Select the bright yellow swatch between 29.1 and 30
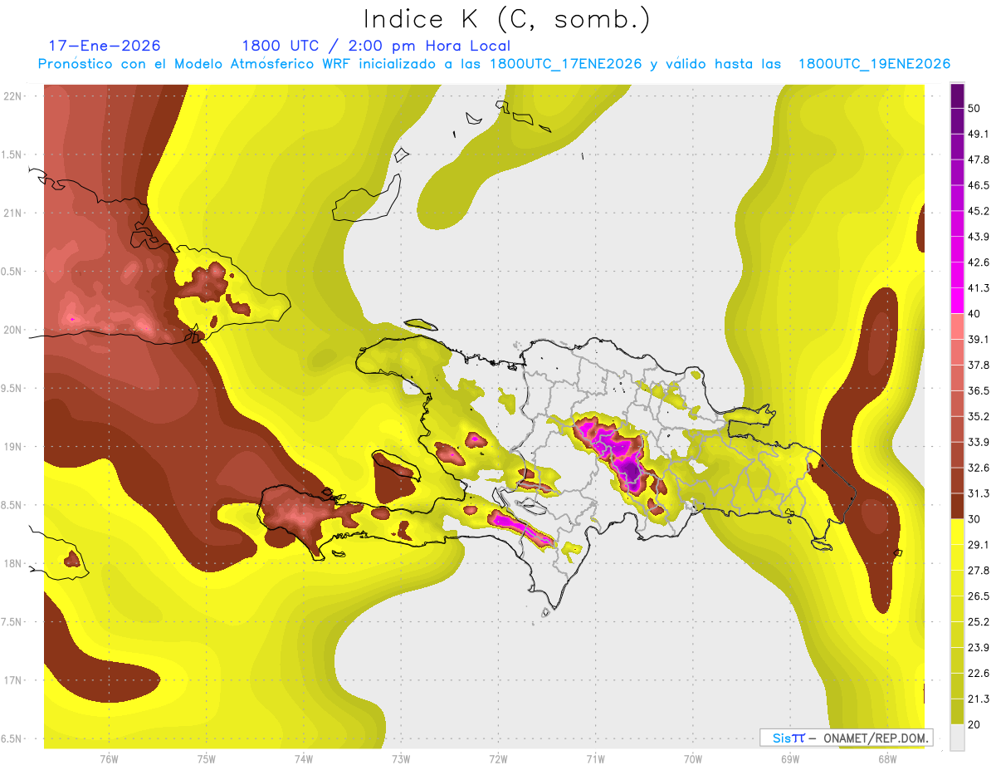 tap(957, 532)
